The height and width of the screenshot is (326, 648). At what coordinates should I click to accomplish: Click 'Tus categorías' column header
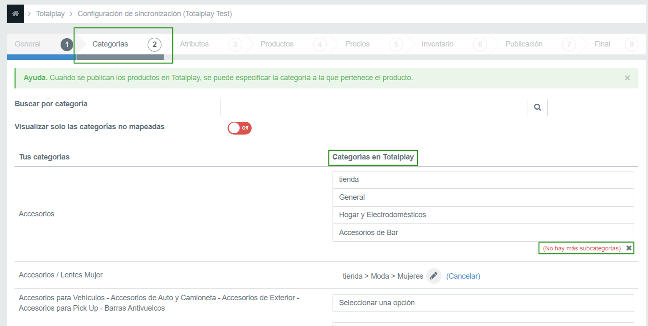pyautogui.click(x=44, y=157)
